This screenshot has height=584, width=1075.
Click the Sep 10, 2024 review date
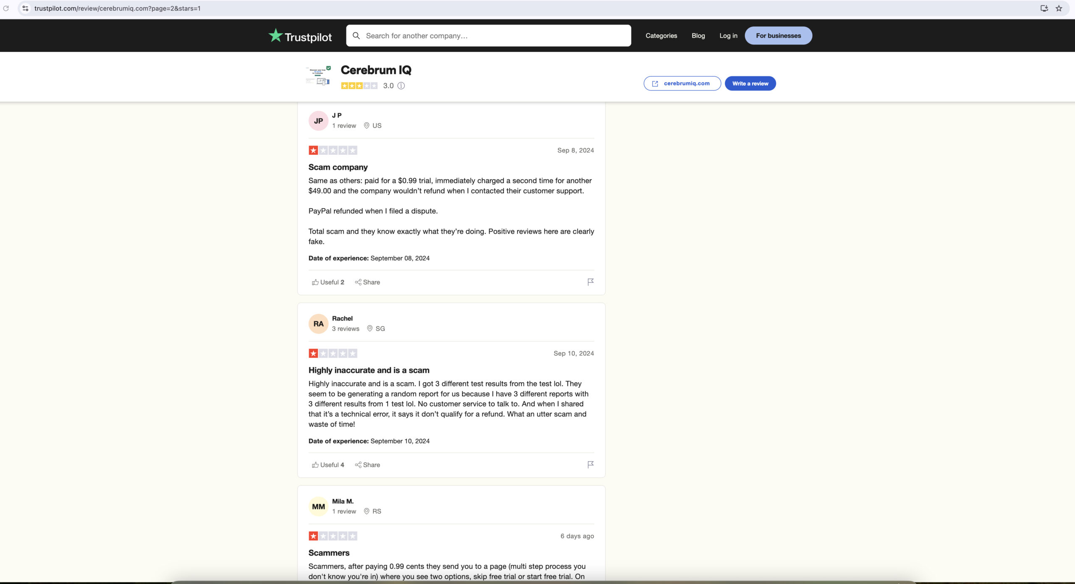pyautogui.click(x=574, y=353)
